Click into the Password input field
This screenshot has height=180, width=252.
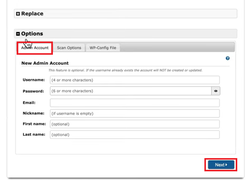(x=130, y=91)
